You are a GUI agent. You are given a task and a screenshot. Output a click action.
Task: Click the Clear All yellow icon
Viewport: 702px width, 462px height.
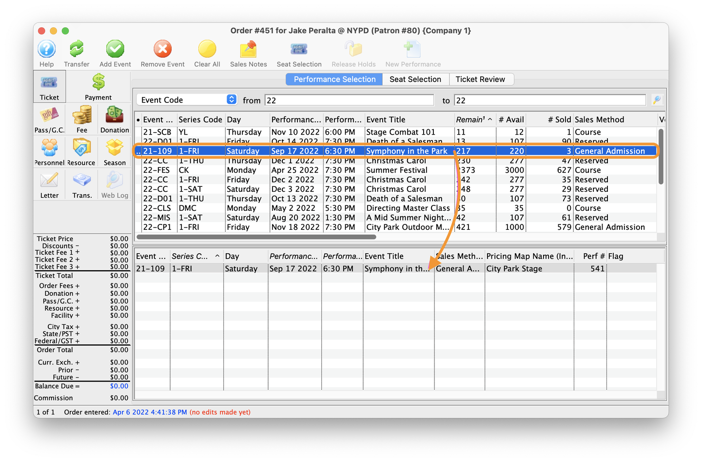207,49
